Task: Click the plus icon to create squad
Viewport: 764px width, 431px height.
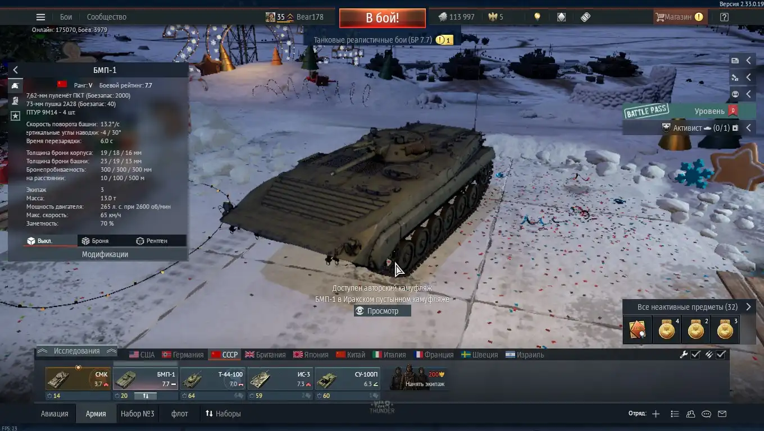Action: (656, 414)
